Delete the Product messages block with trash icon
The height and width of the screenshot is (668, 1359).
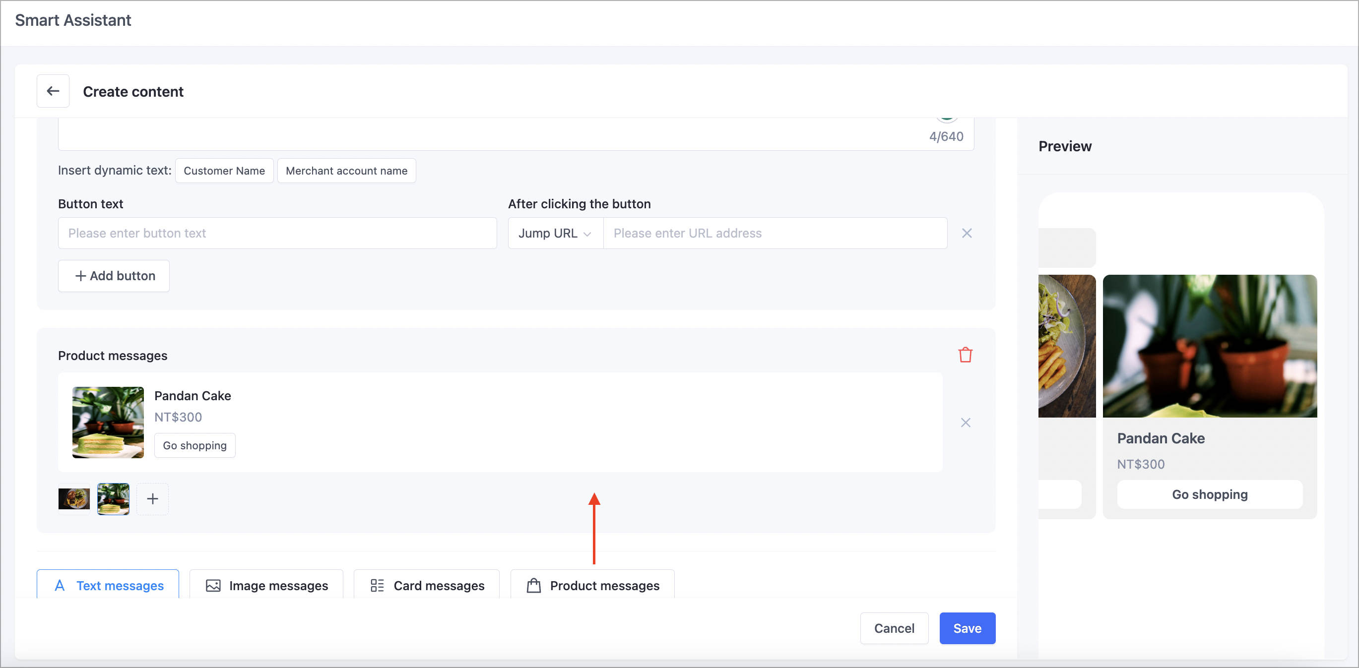(966, 355)
